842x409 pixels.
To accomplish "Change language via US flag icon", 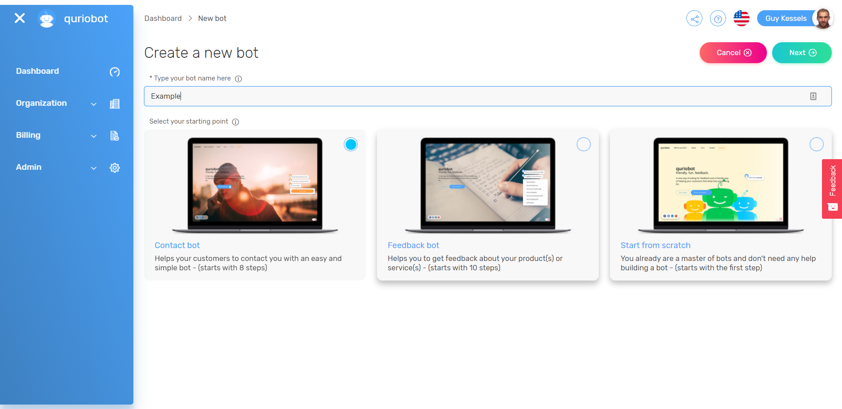I will (x=742, y=18).
